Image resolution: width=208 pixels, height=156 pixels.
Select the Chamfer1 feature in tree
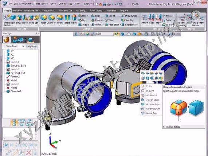click(x=14, y=91)
